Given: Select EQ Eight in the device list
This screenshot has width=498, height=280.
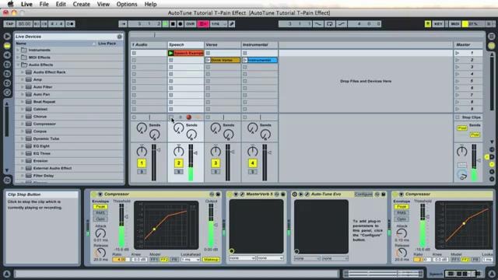Looking at the screenshot, I should click(x=41, y=146).
